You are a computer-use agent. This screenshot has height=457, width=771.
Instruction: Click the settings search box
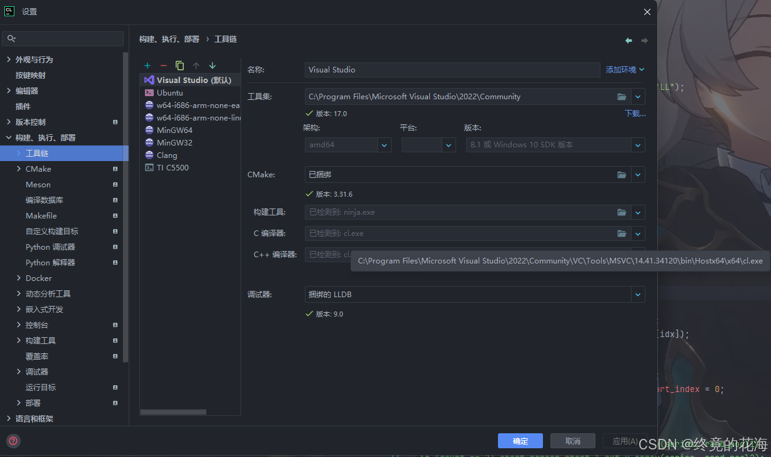(x=63, y=39)
